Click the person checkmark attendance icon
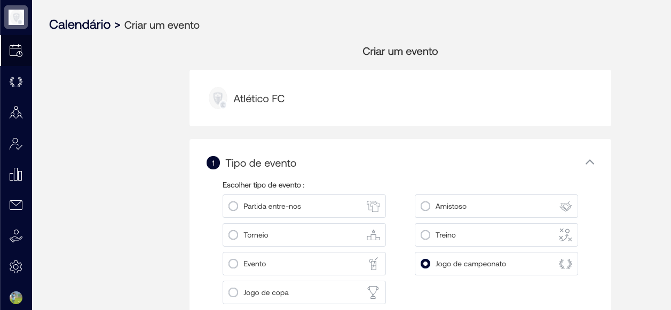 pyautogui.click(x=16, y=144)
